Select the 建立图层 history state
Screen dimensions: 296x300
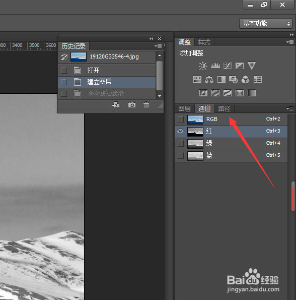tap(107, 82)
